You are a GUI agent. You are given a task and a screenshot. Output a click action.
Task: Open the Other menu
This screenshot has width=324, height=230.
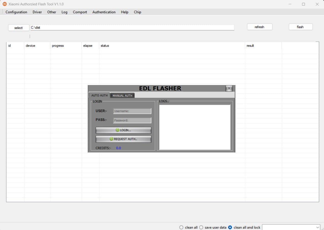[52, 12]
